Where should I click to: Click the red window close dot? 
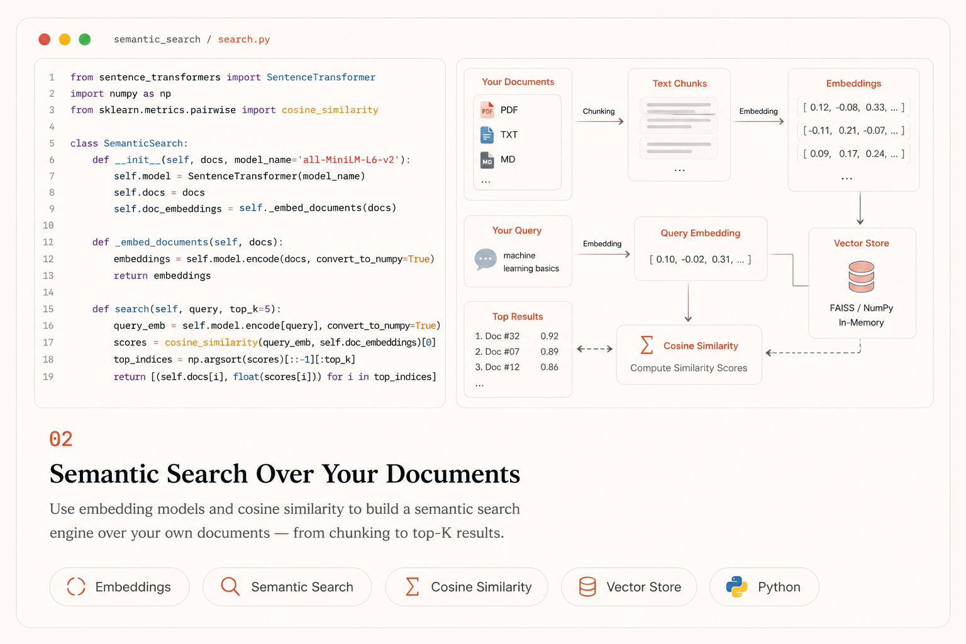pyautogui.click(x=44, y=39)
